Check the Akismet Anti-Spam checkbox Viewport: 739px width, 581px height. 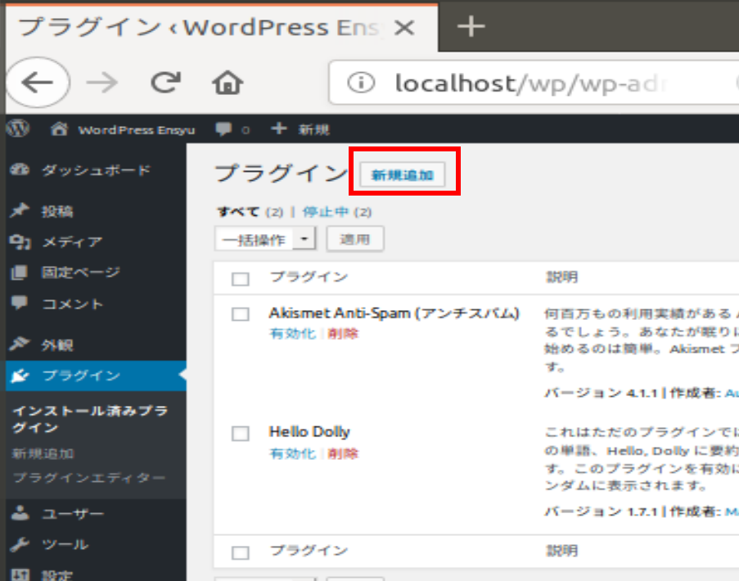[241, 314]
